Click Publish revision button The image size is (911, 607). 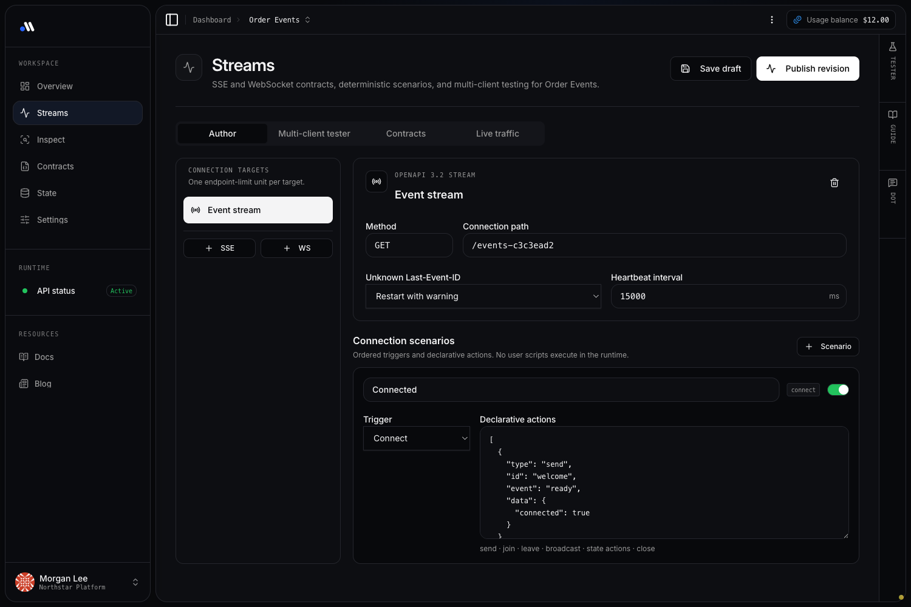click(x=808, y=69)
